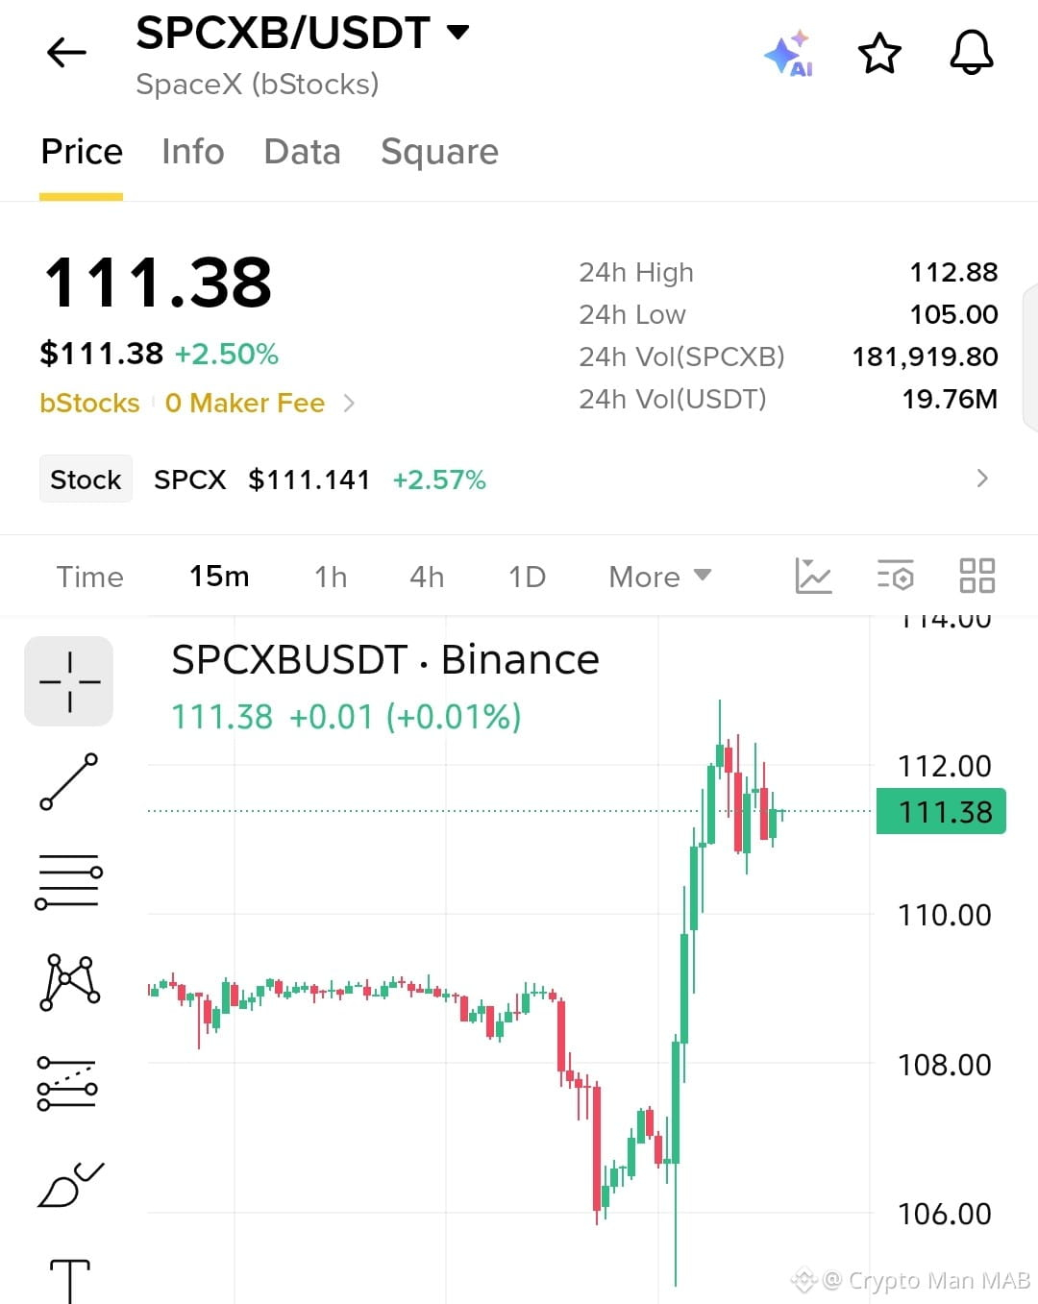
Task: Expand the 0 Maker Fee chevron
Action: pos(349,404)
